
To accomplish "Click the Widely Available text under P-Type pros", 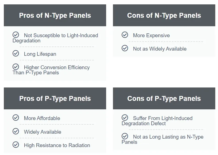I will [42, 132].
